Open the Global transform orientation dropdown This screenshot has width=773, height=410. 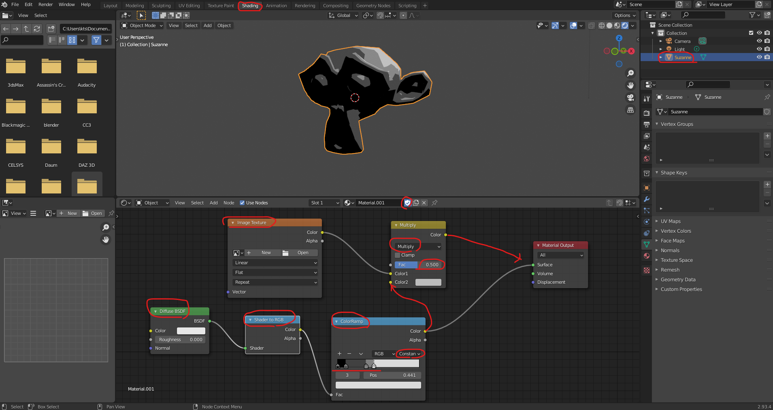point(343,15)
